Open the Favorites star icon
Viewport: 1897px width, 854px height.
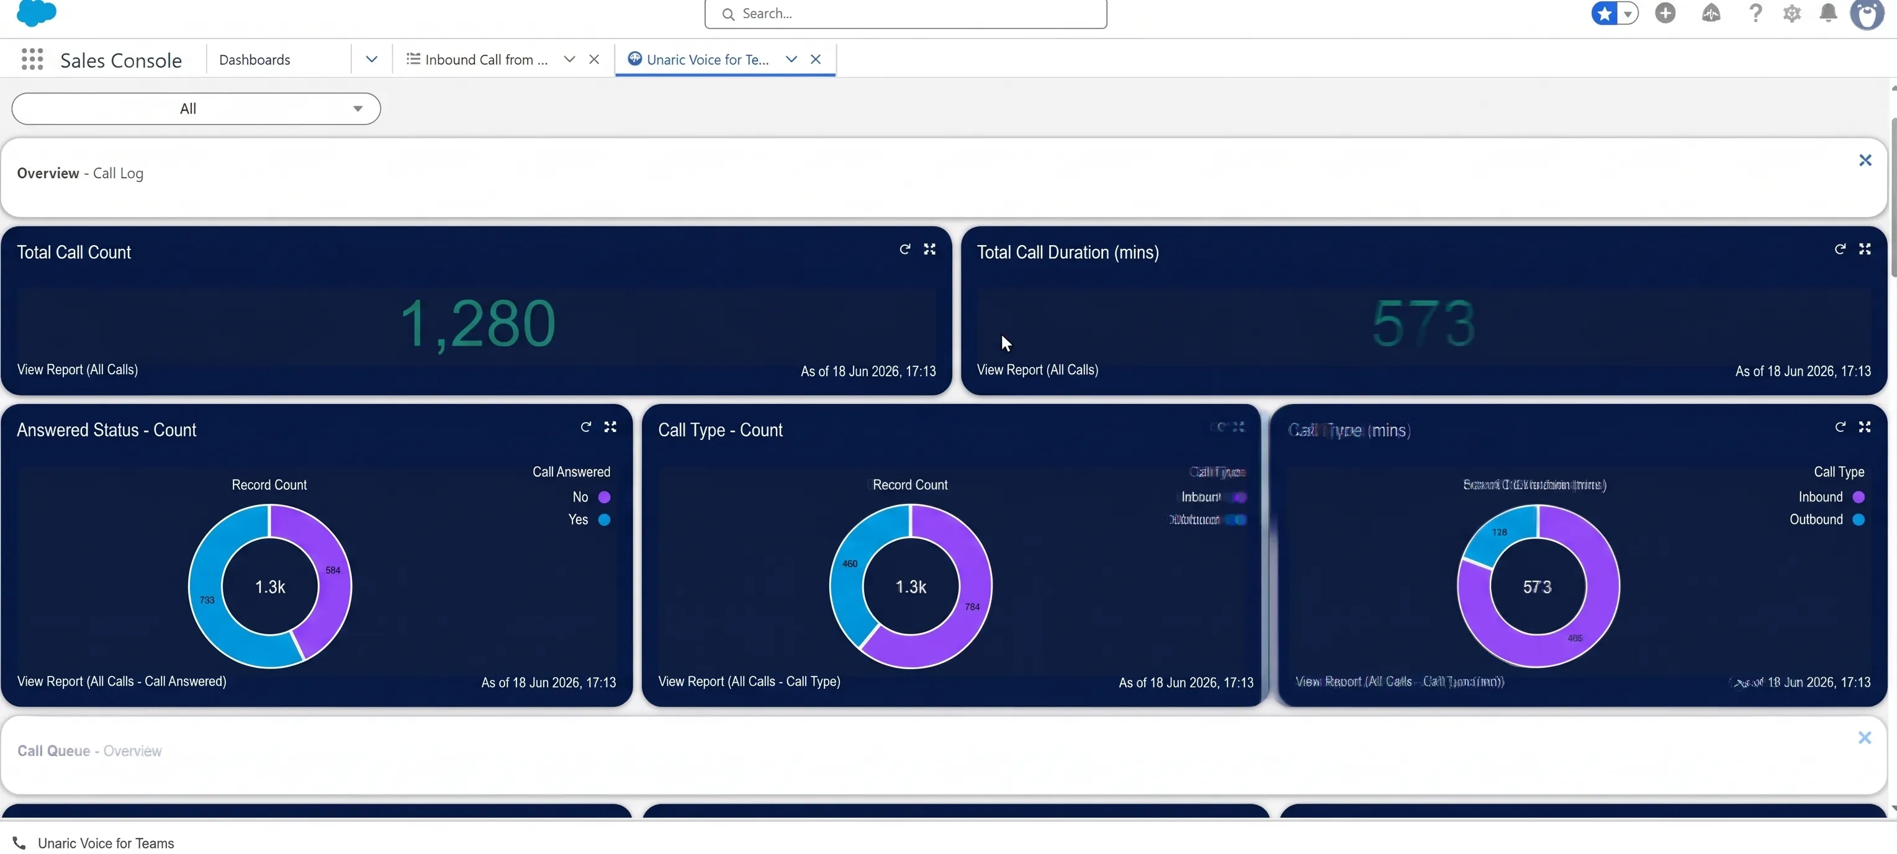pyautogui.click(x=1605, y=13)
